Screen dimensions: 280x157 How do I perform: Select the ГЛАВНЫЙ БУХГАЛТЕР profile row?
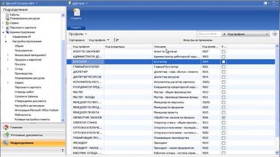171,67
